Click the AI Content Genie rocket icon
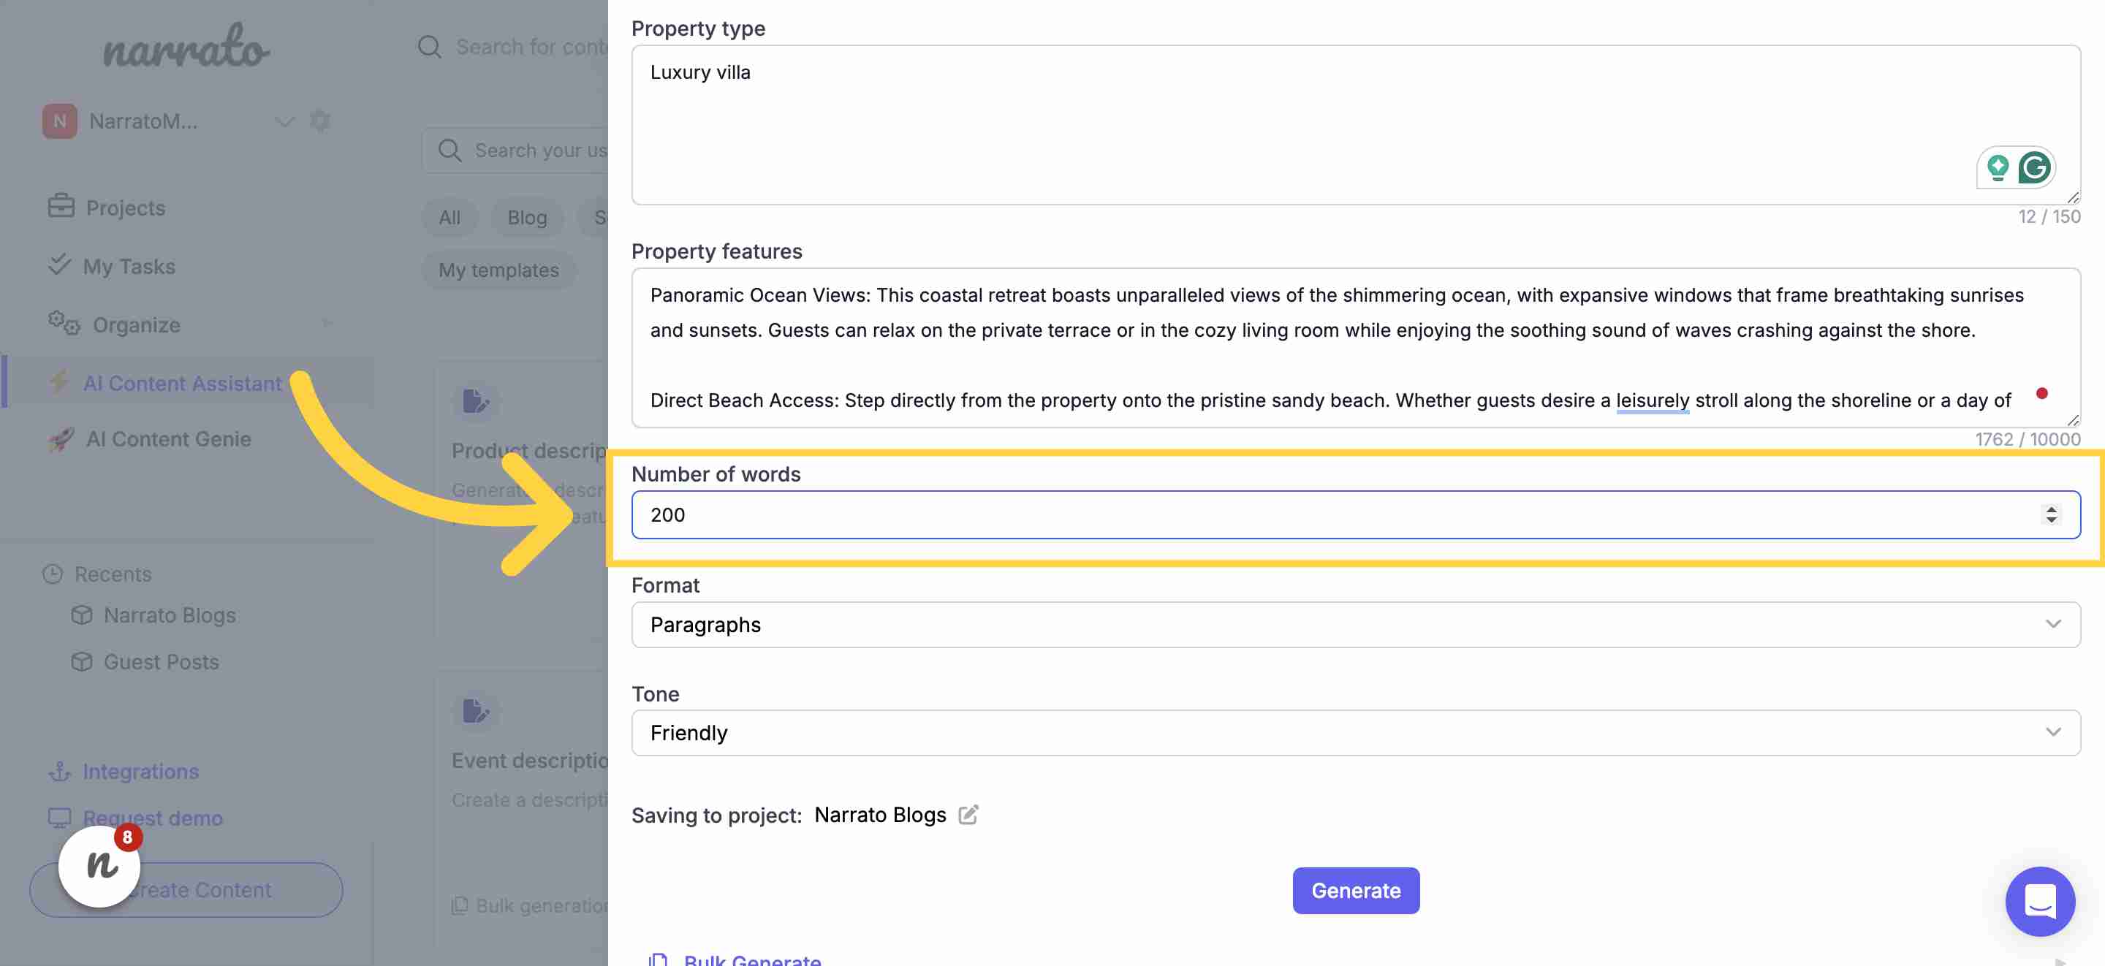The width and height of the screenshot is (2105, 966). [61, 439]
